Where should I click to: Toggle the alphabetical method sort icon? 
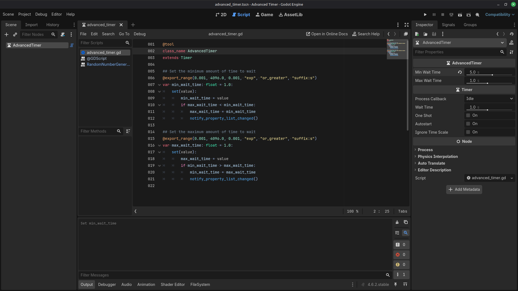(x=128, y=131)
